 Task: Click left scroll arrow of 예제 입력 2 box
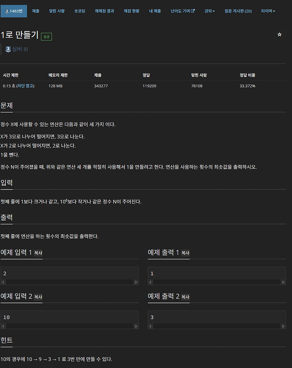tap(3, 326)
